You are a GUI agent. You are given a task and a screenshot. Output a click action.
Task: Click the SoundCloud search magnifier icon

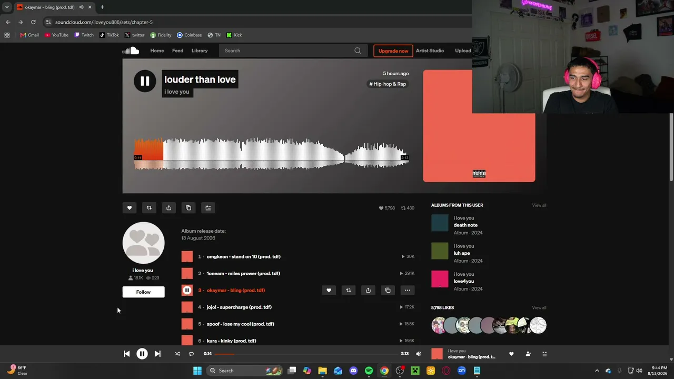coord(358,51)
